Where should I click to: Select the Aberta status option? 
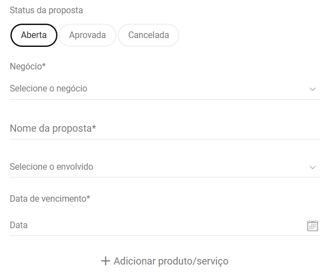click(x=34, y=35)
